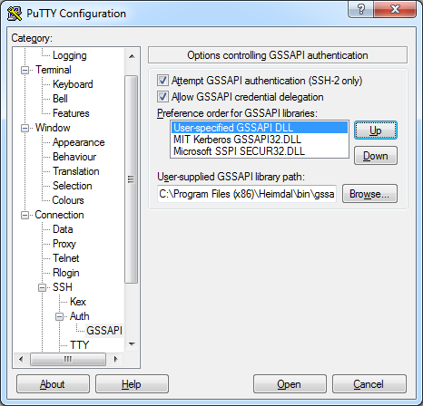Image resolution: width=423 pixels, height=406 pixels.
Task: Collapse the Window tree node
Action: 25,128
